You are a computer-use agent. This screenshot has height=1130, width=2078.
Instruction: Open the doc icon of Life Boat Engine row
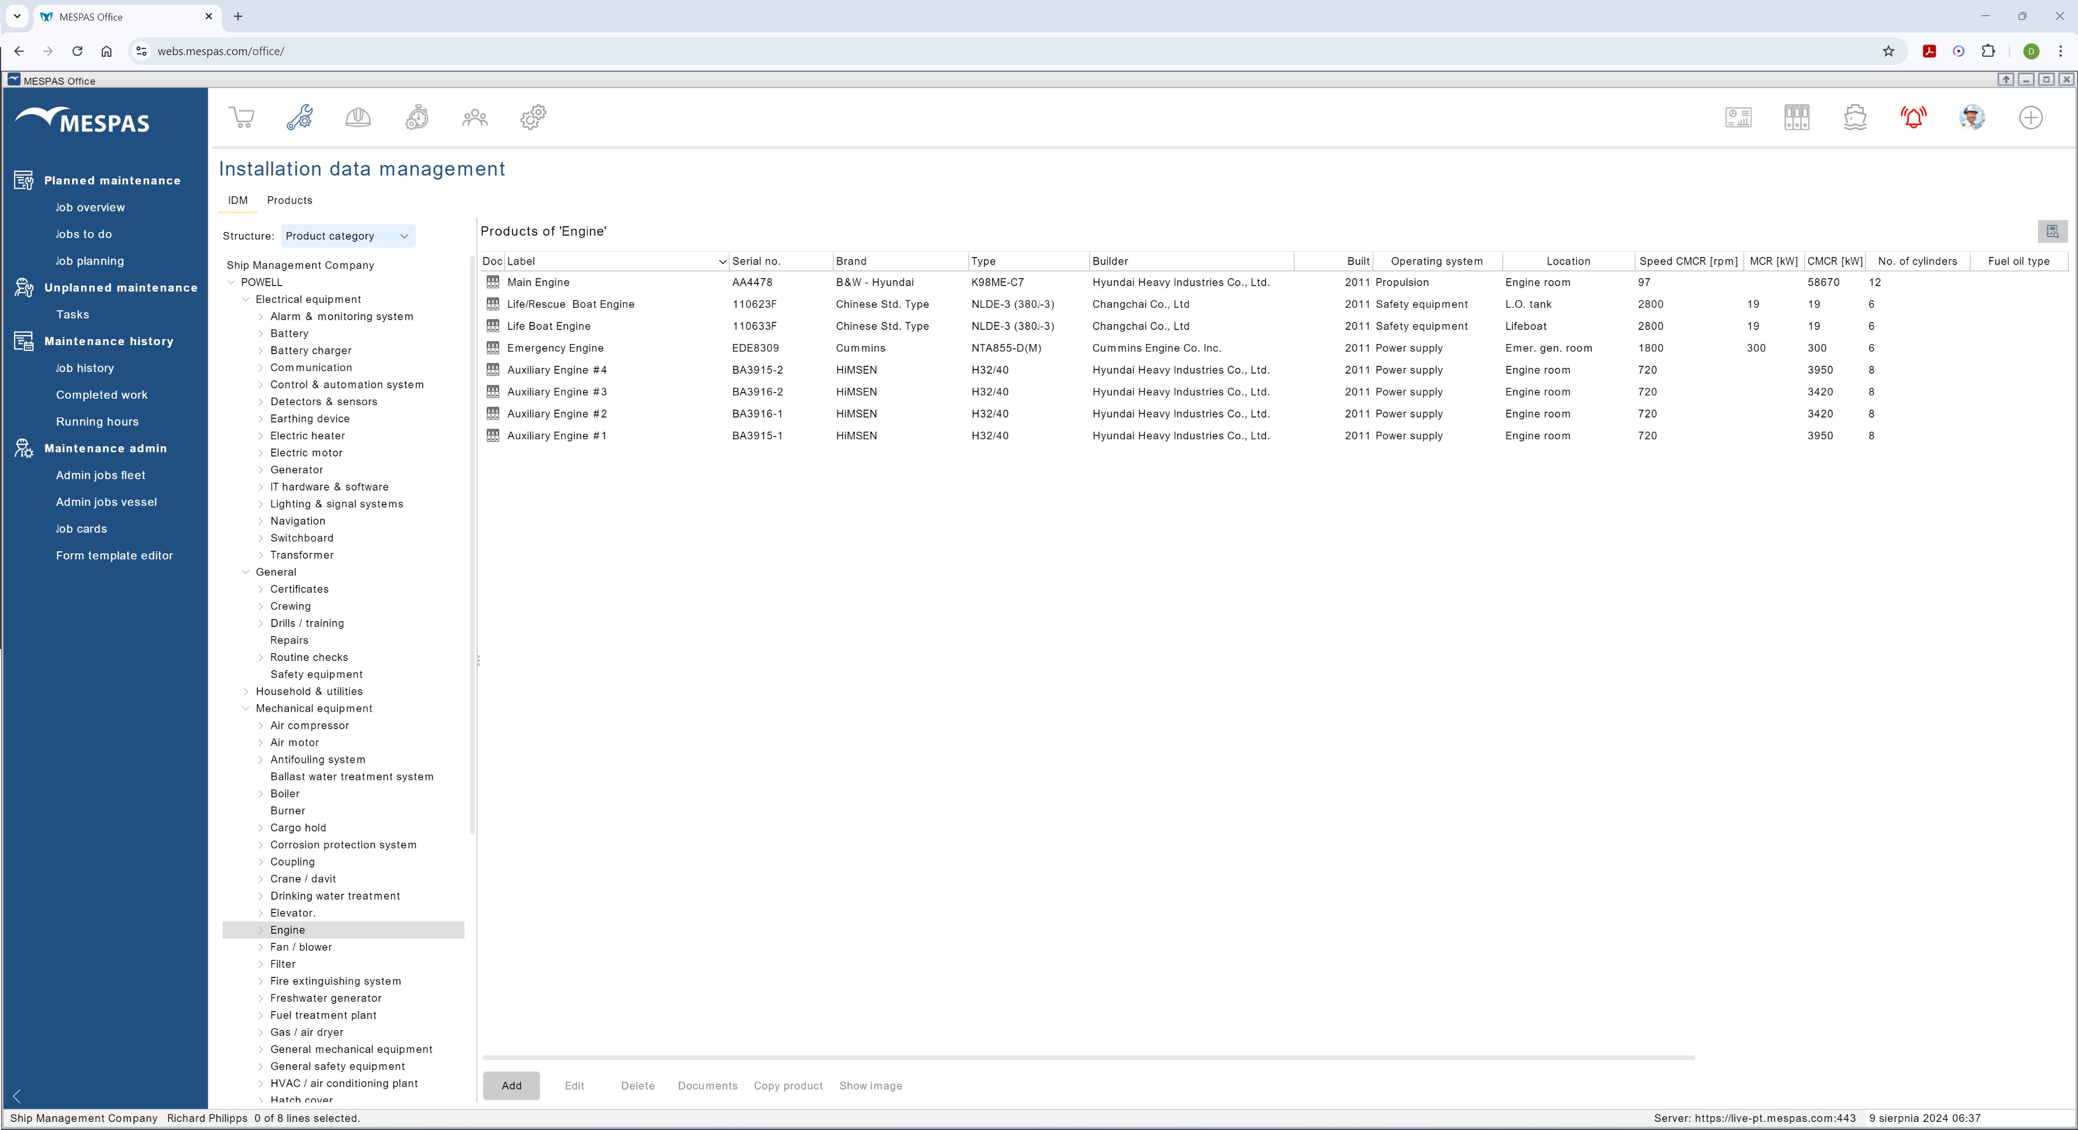493,326
